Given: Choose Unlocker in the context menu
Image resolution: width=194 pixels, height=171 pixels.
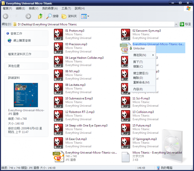Looking at the screenshot, I should click(x=142, y=49).
